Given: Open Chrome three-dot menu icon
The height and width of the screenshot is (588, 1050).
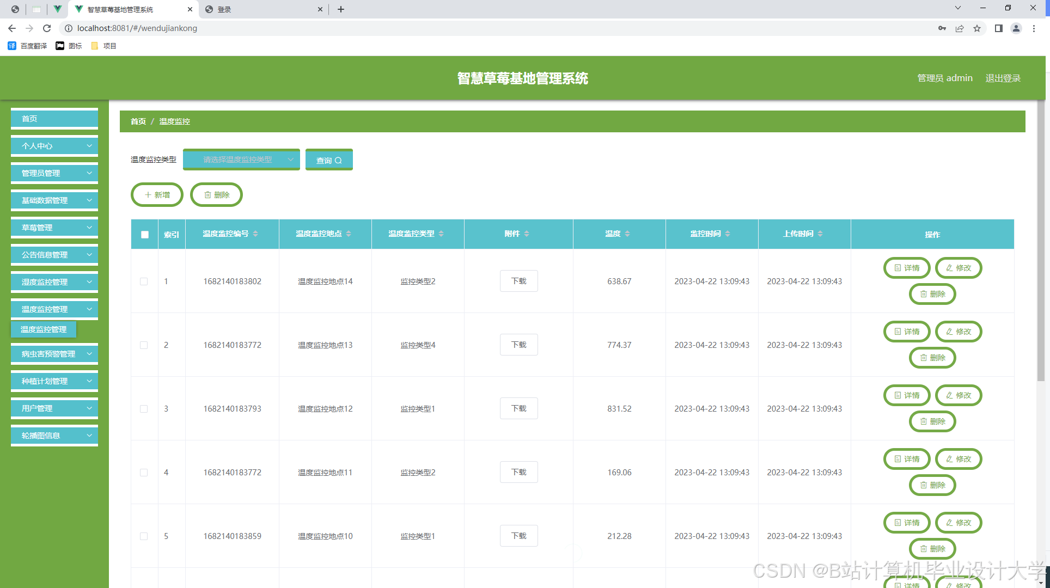Looking at the screenshot, I should (x=1034, y=28).
